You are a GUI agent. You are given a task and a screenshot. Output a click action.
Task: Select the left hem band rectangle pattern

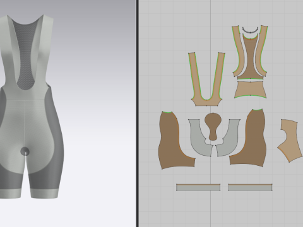(198, 187)
